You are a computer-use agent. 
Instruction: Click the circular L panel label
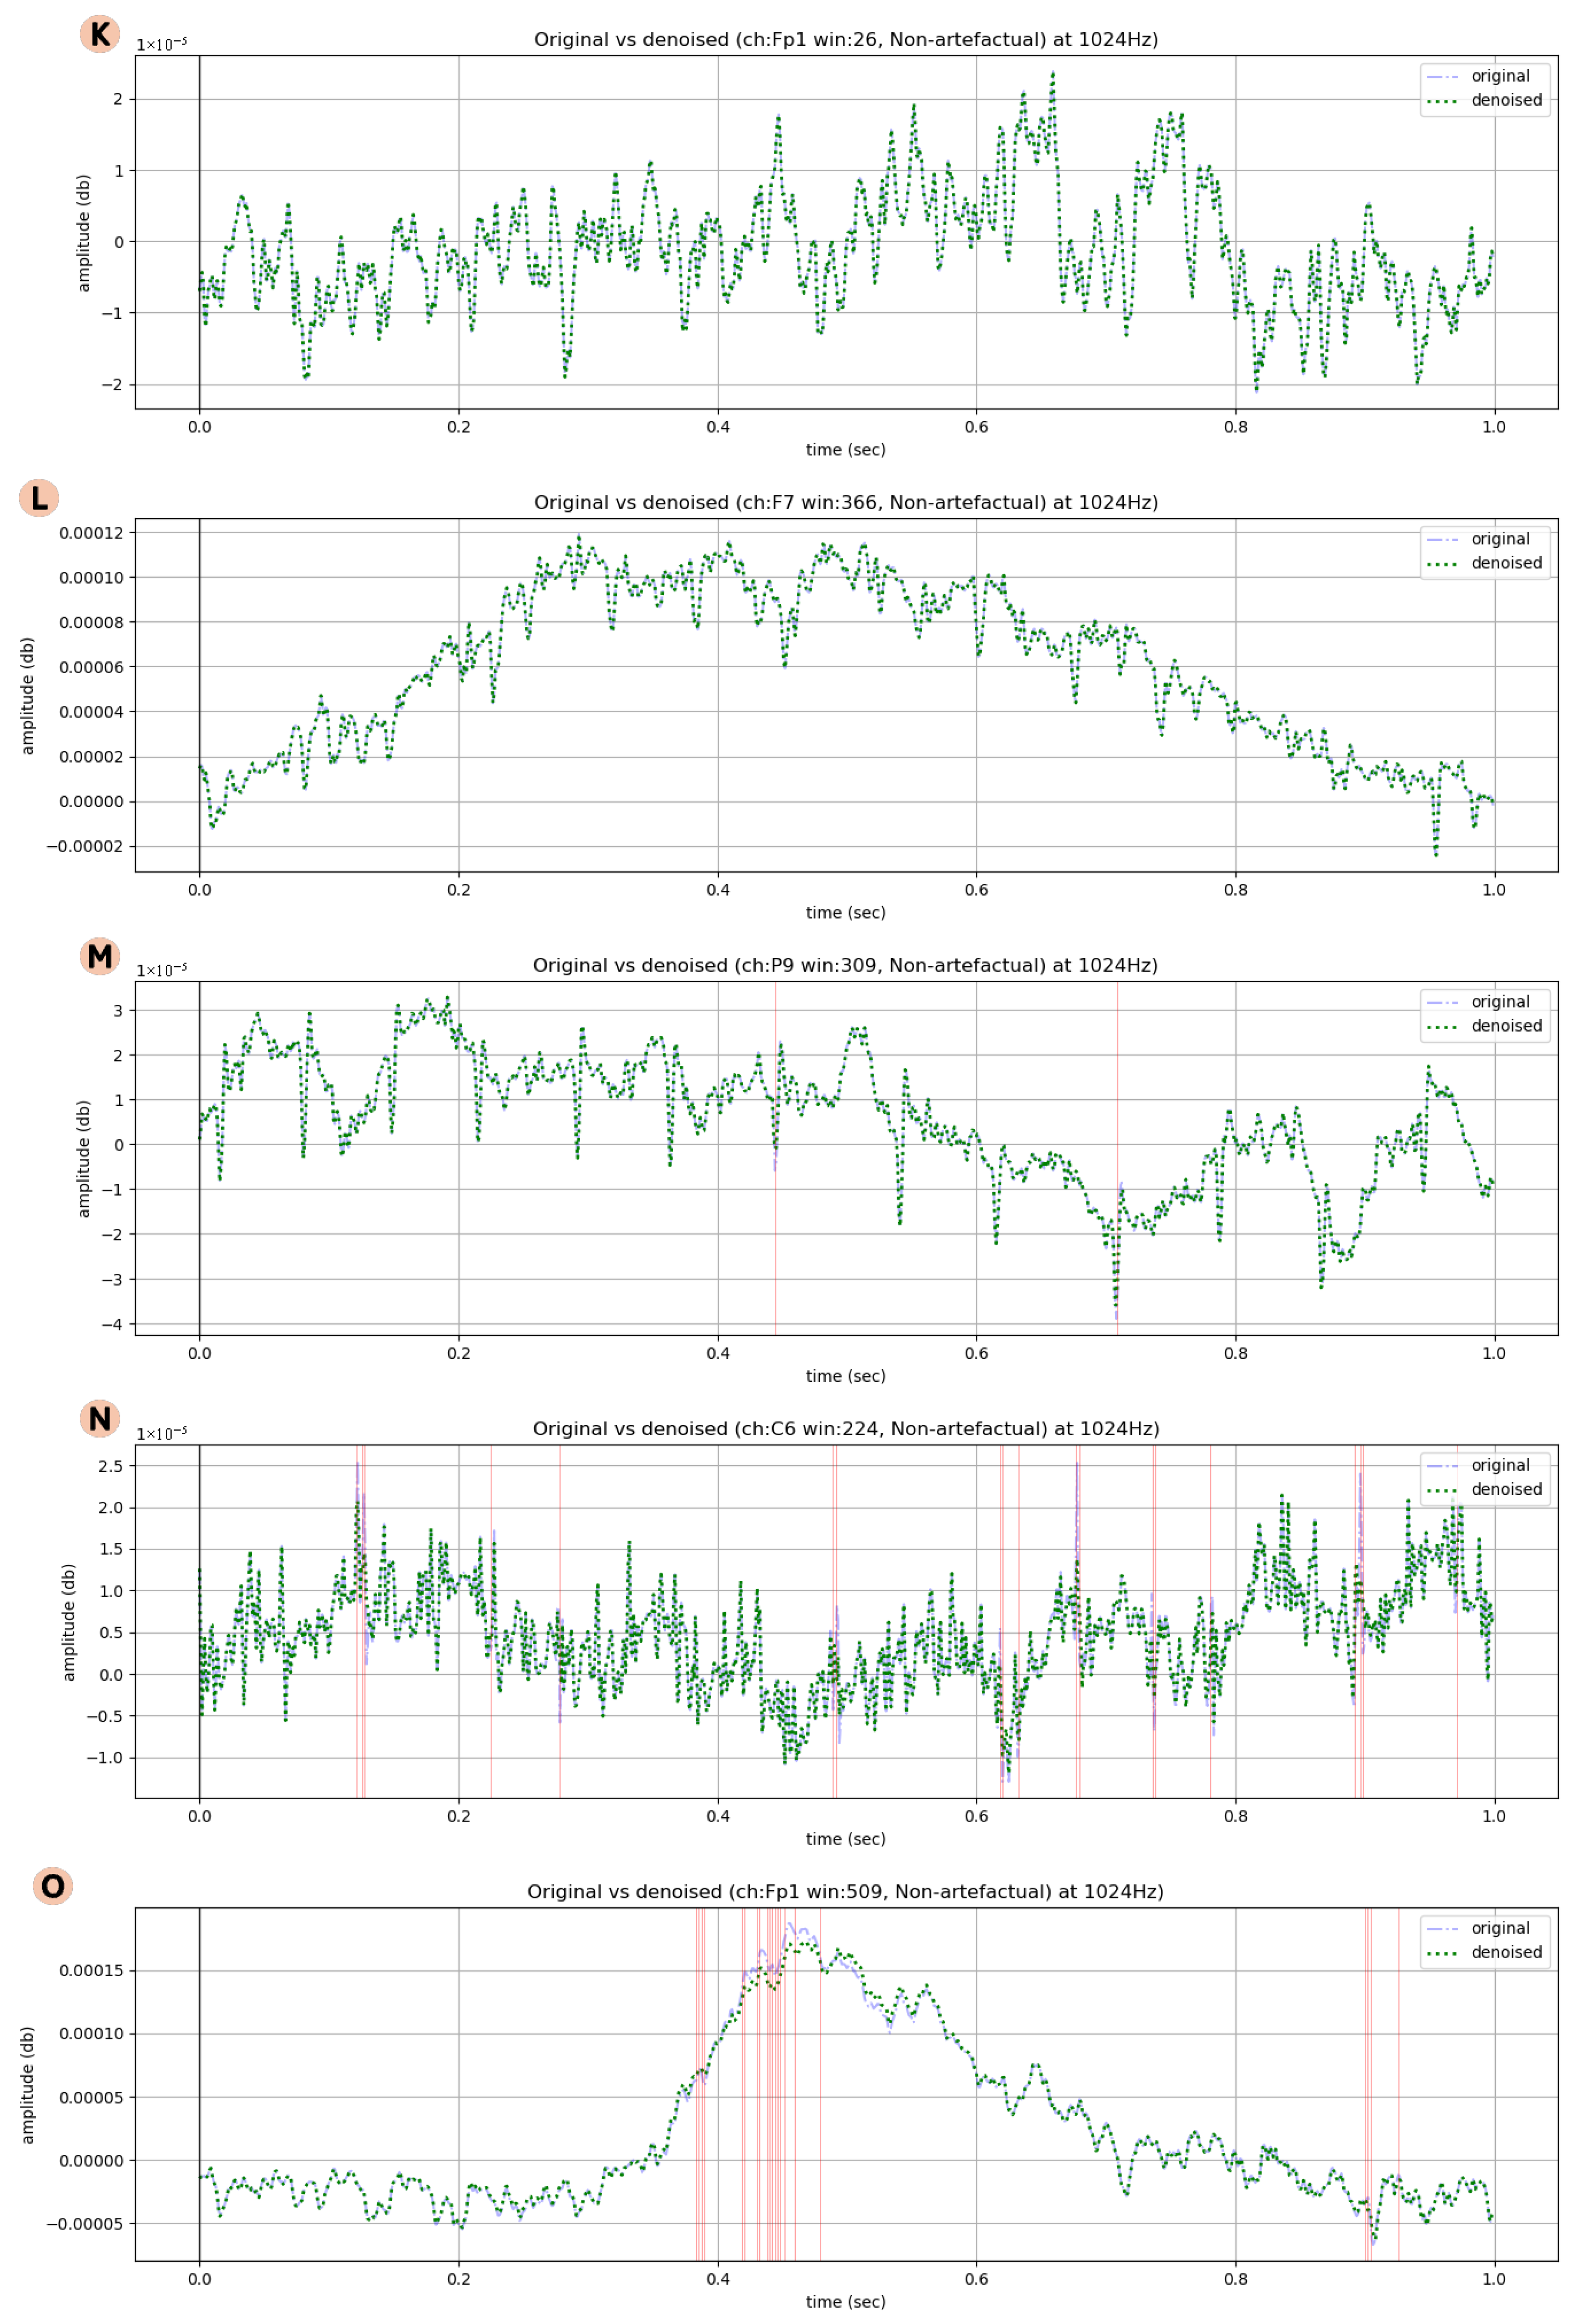39,498
